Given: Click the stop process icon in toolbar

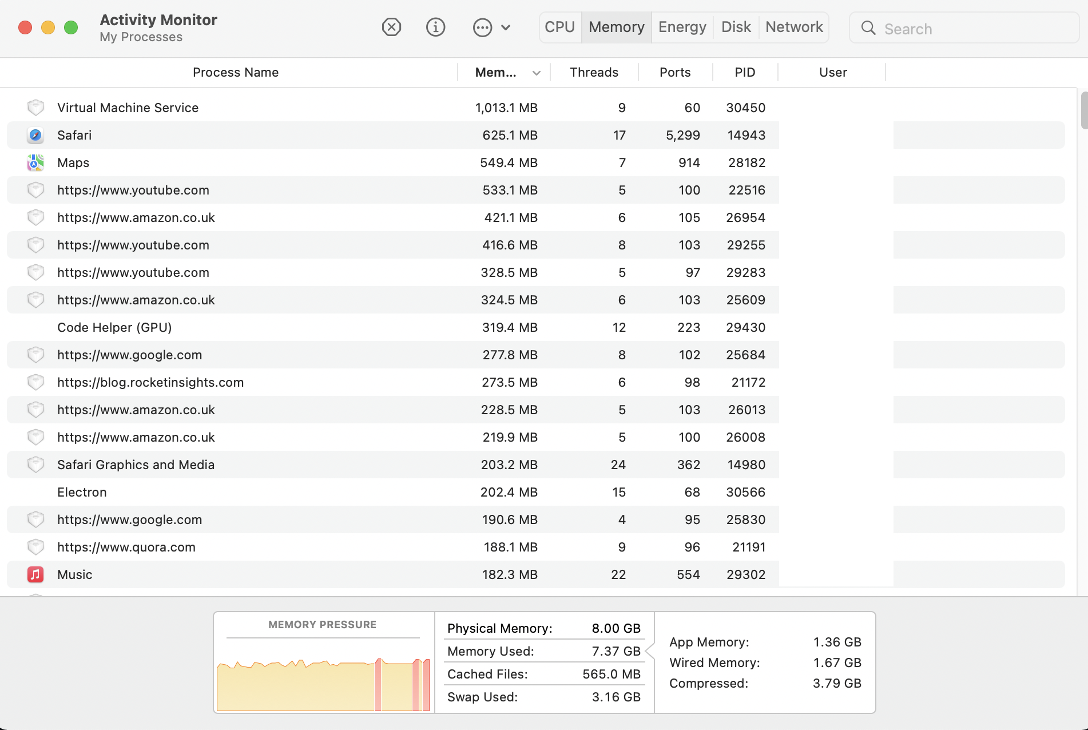Looking at the screenshot, I should click(391, 27).
